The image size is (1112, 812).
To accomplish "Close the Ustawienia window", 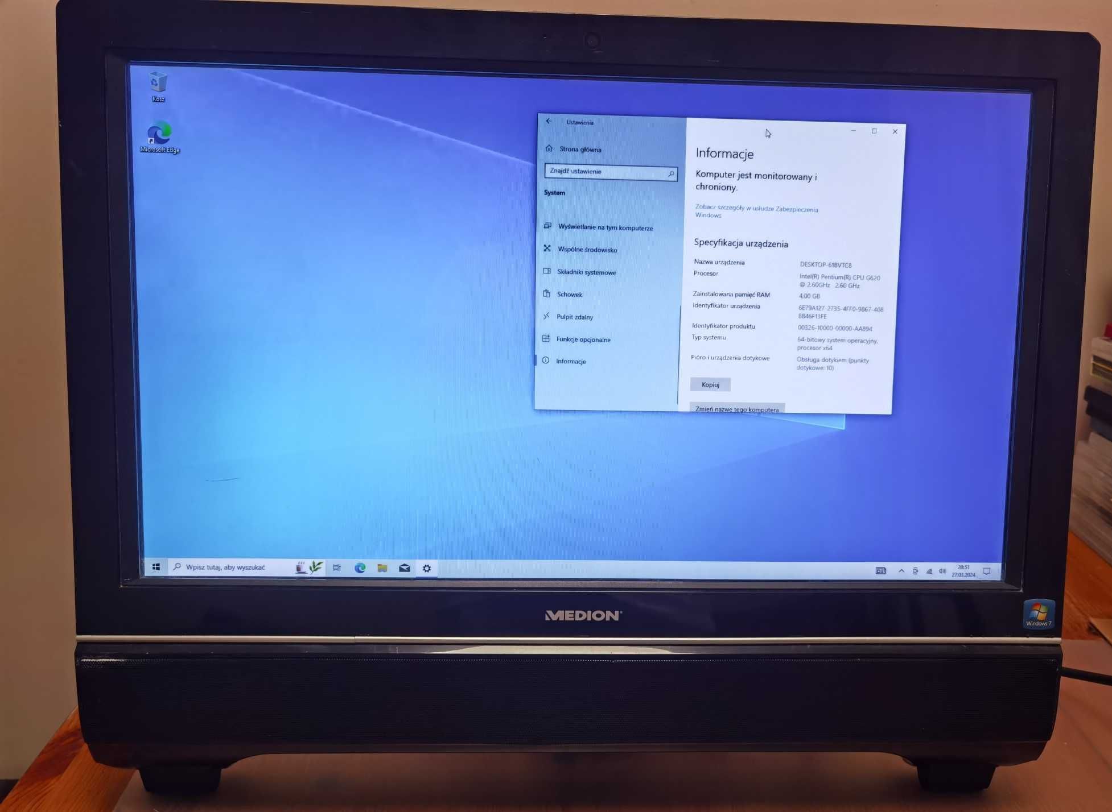I will pyautogui.click(x=895, y=132).
